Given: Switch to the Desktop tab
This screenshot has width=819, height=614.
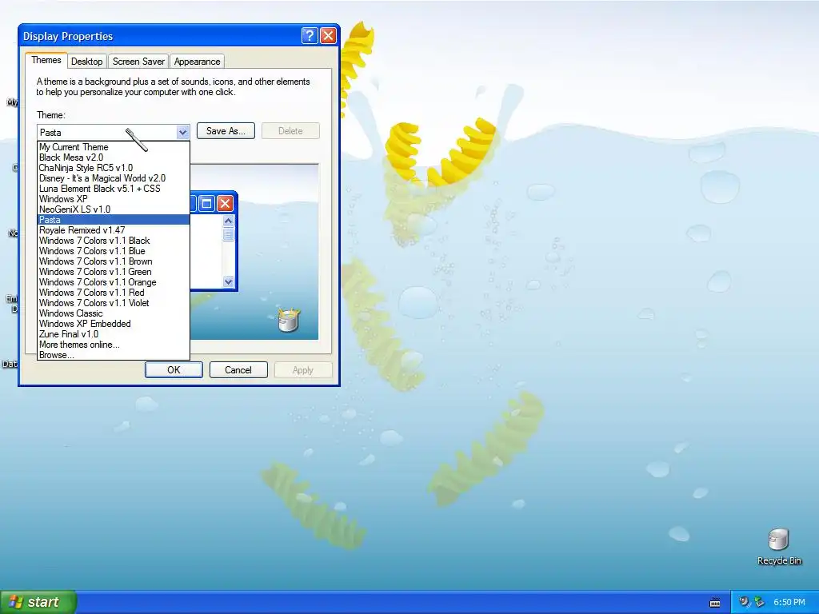Looking at the screenshot, I should [86, 61].
